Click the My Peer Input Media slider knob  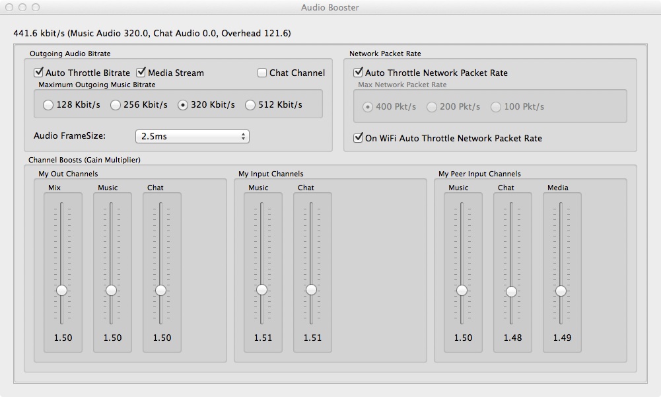(561, 291)
